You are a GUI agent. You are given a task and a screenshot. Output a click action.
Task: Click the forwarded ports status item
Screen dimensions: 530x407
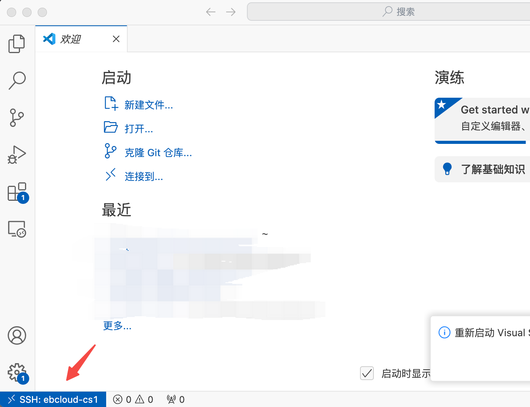click(x=176, y=400)
